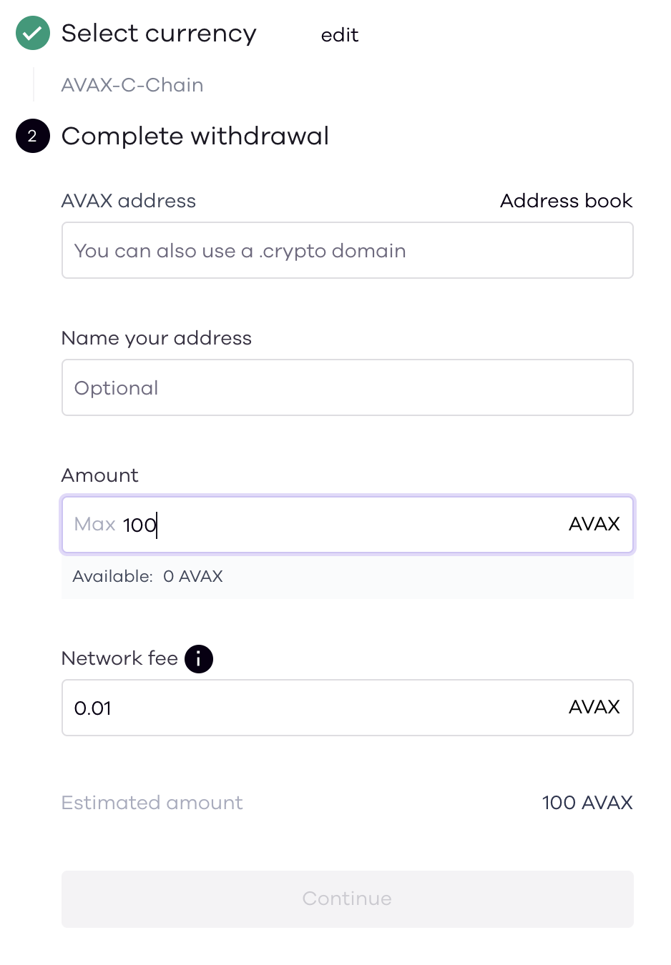Click the step 2 circle icon
Image resolution: width=671 pixels, height=965 pixels.
point(33,136)
